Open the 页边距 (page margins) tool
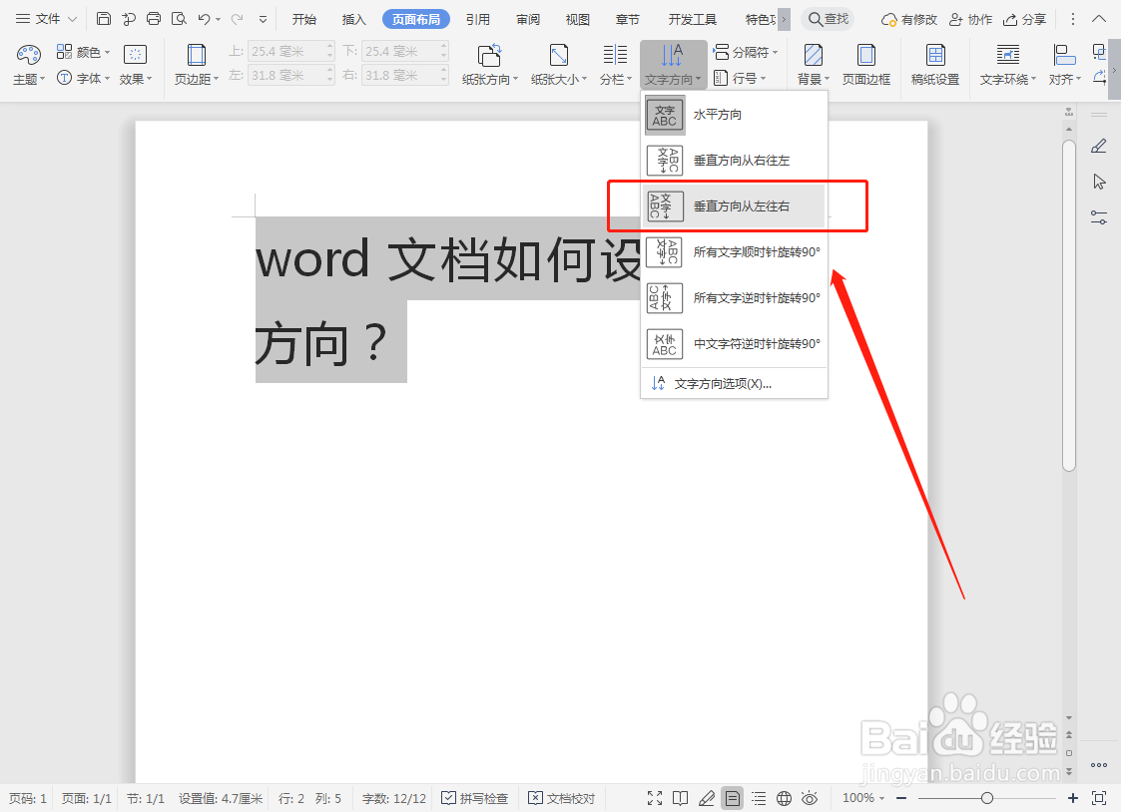Screen dimensions: 1121x812 pos(196,64)
